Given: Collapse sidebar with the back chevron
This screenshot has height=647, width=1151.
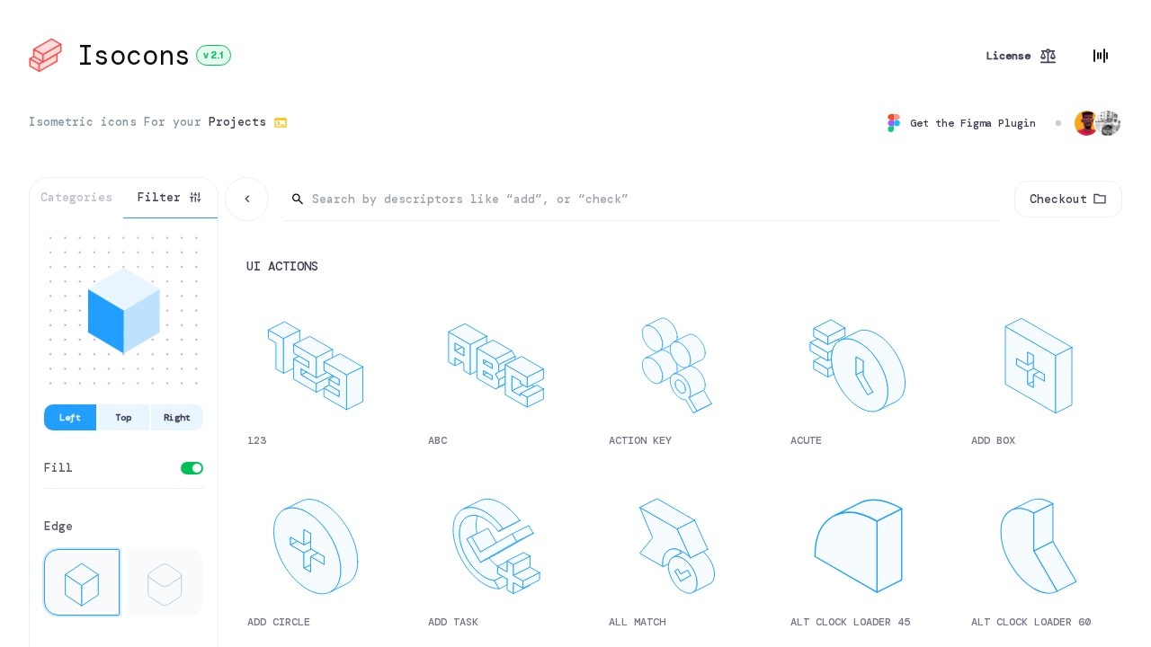Looking at the screenshot, I should (247, 199).
